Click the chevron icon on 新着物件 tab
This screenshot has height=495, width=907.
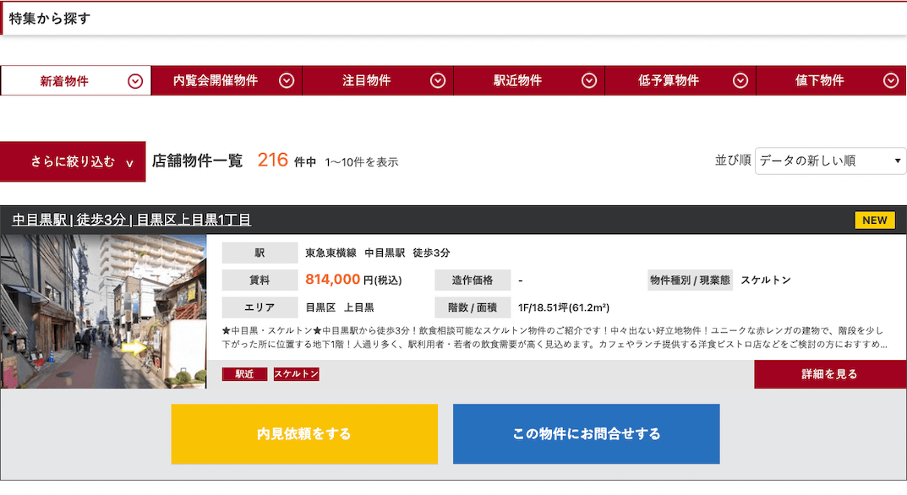tap(134, 81)
